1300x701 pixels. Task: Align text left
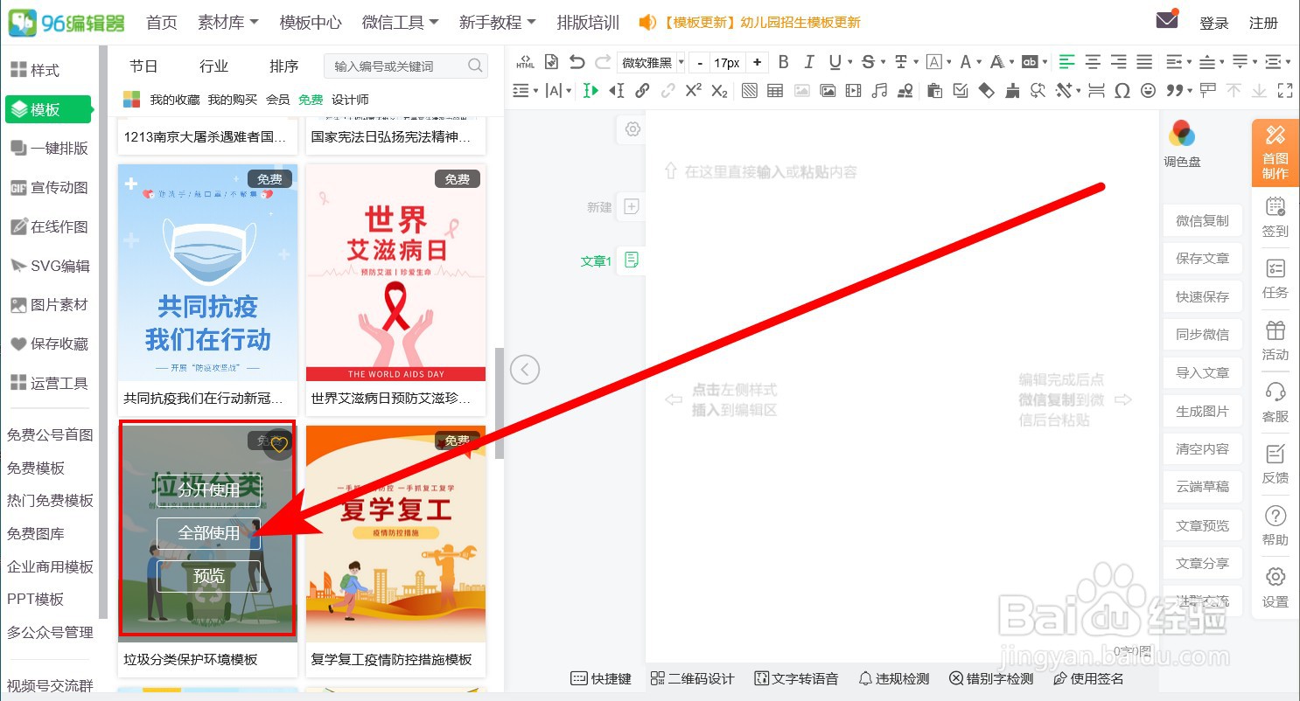click(1066, 62)
